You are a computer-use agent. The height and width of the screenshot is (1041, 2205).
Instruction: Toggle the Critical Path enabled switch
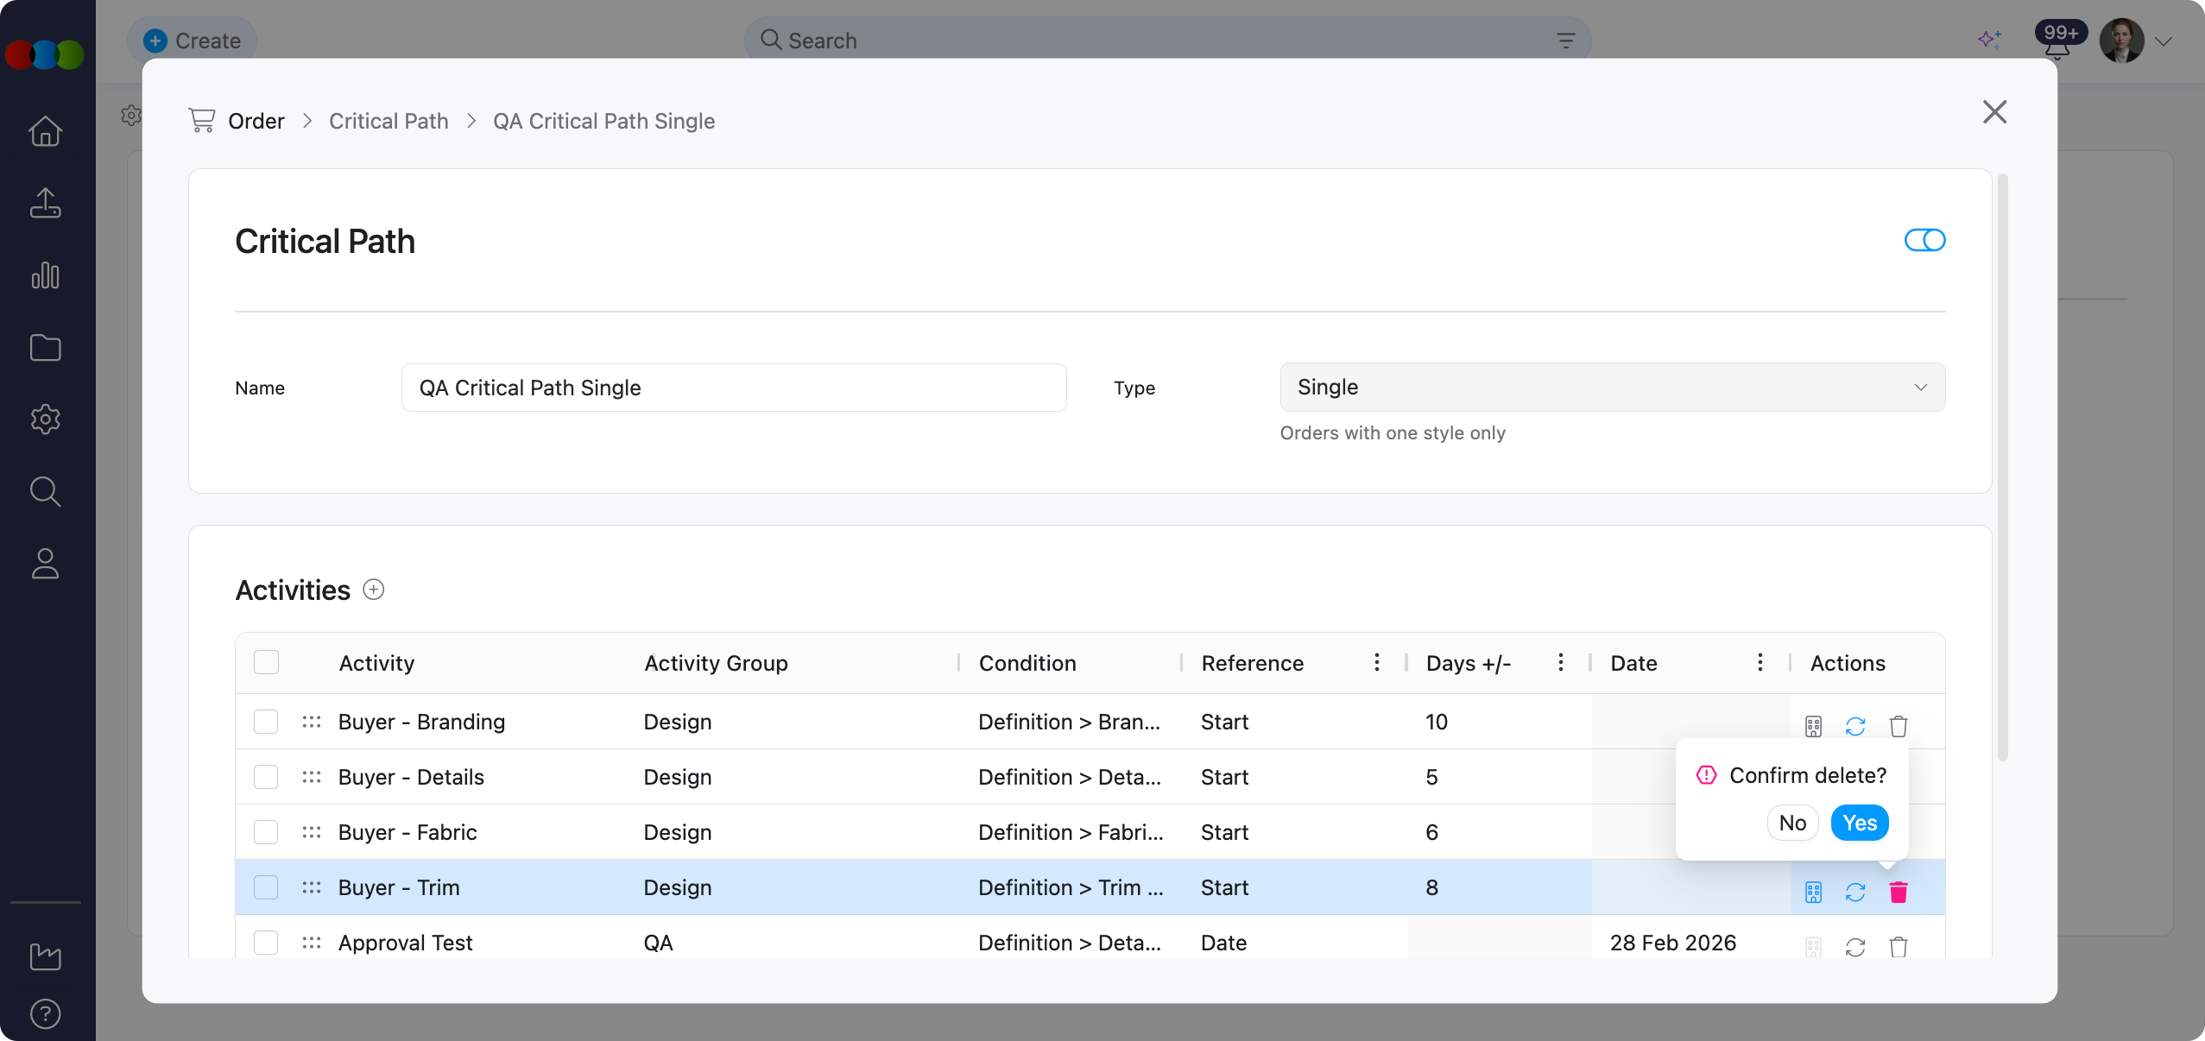(1924, 240)
